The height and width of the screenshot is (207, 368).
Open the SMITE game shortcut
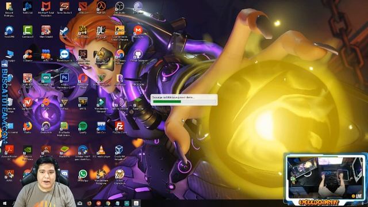[83, 103]
